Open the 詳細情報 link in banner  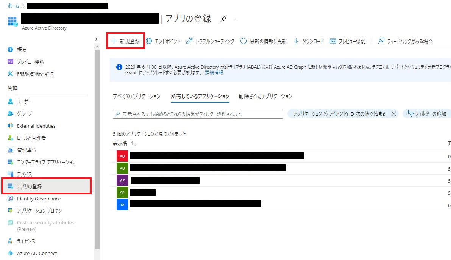(214, 73)
